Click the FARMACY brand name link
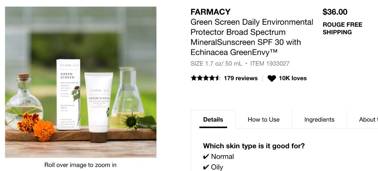 point(210,12)
